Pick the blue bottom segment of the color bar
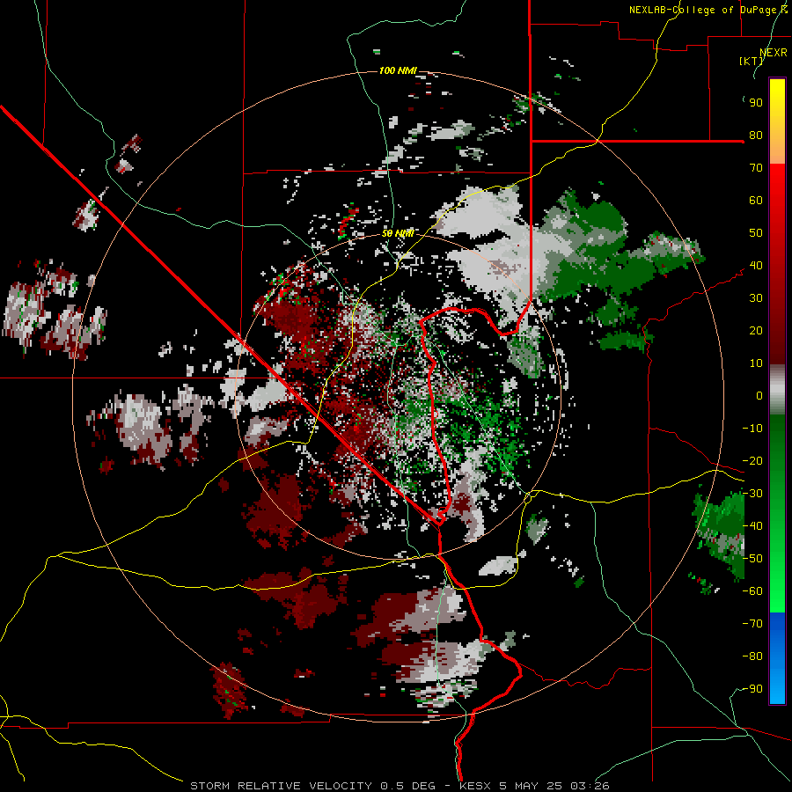 tap(777, 658)
